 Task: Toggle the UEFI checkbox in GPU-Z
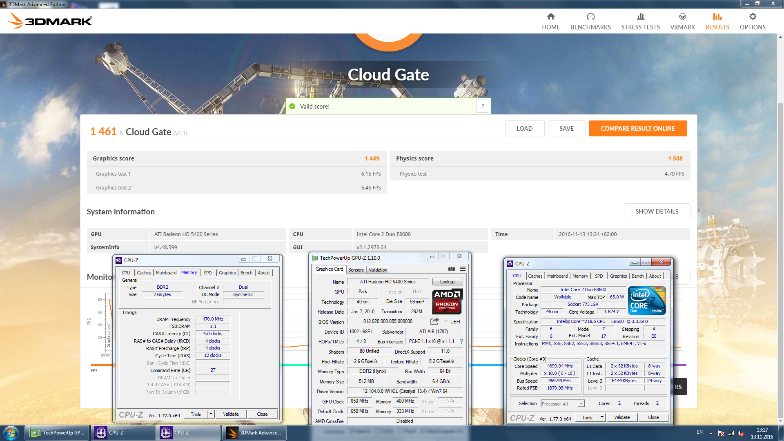click(x=446, y=322)
